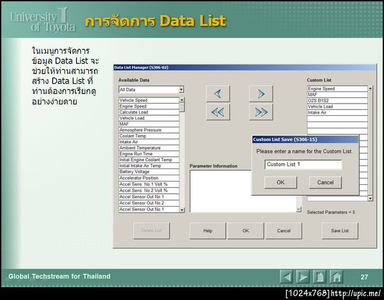
Task: Click the Custom List name input field
Action: (303, 164)
